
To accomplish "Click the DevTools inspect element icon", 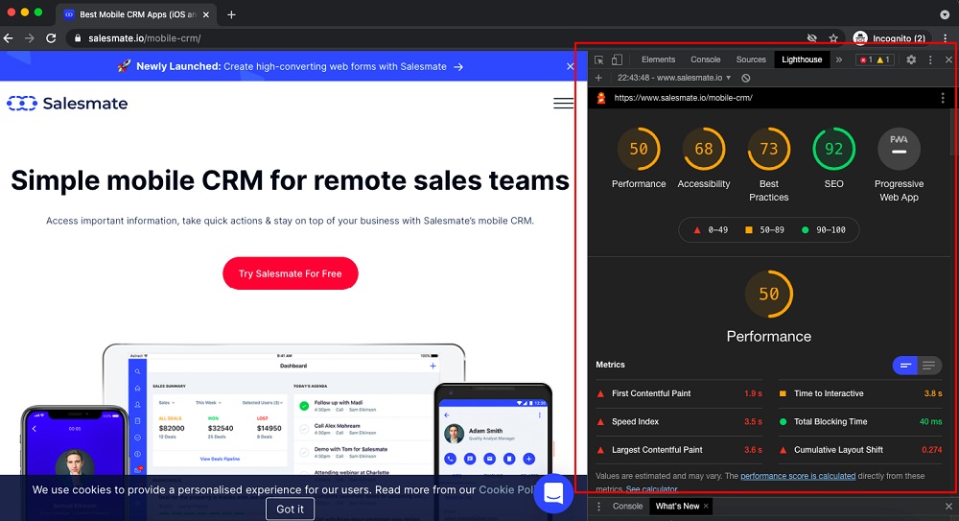I will point(598,59).
